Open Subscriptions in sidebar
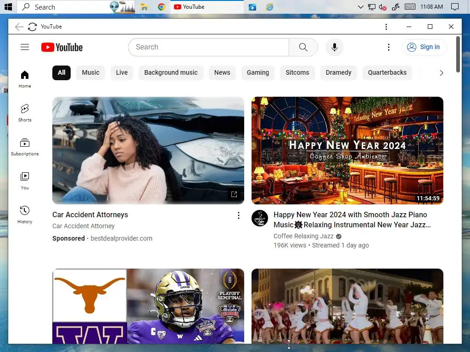 [x=25, y=147]
